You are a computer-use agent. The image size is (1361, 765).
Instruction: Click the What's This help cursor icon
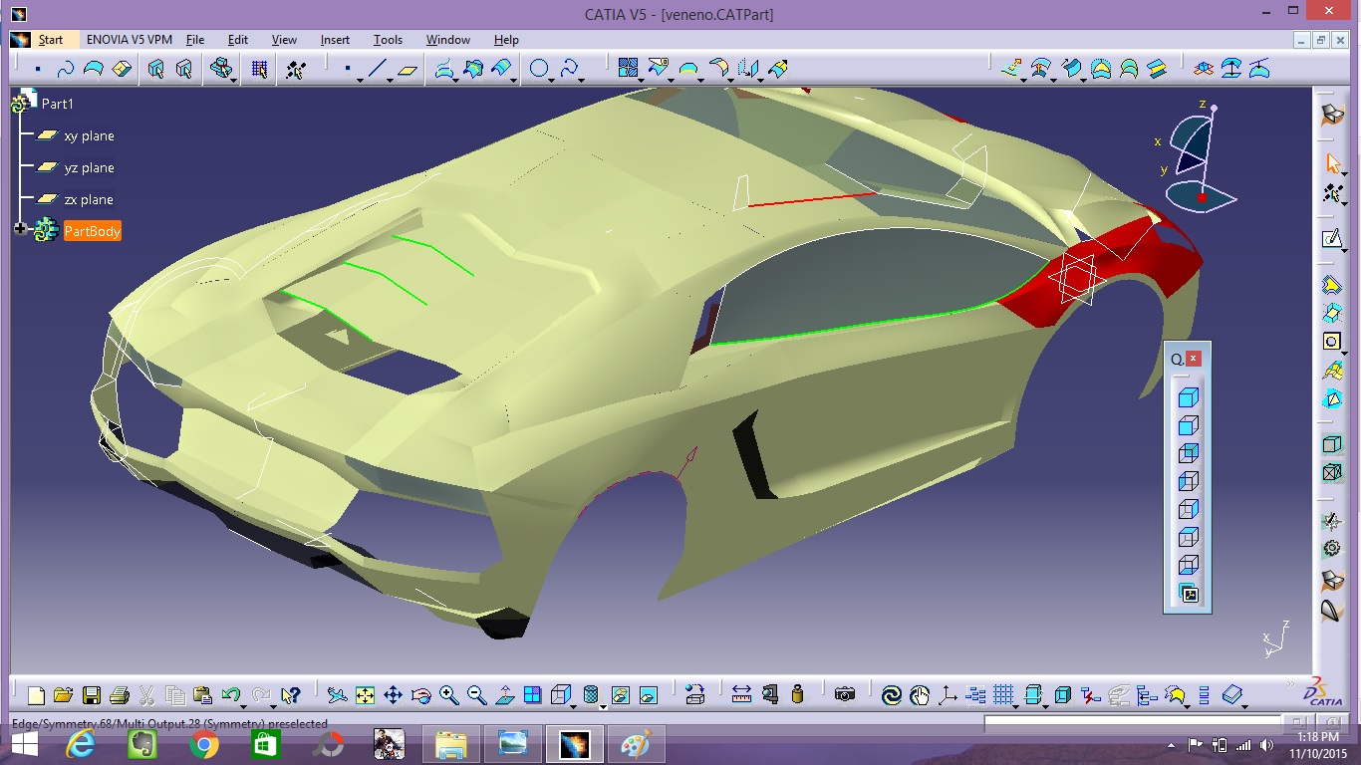click(291, 694)
